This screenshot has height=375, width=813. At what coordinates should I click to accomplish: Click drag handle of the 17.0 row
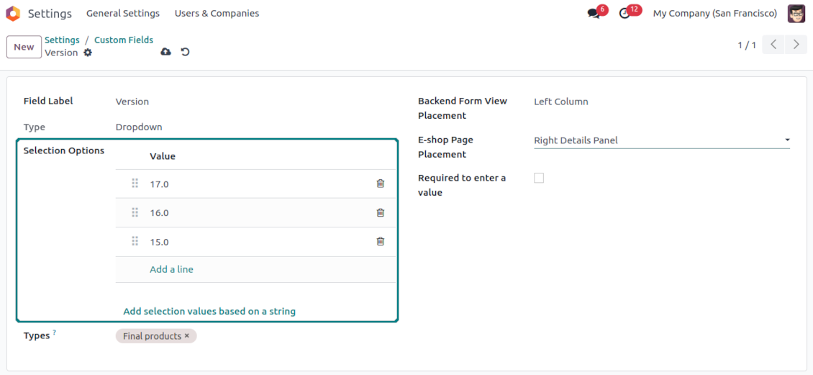135,184
